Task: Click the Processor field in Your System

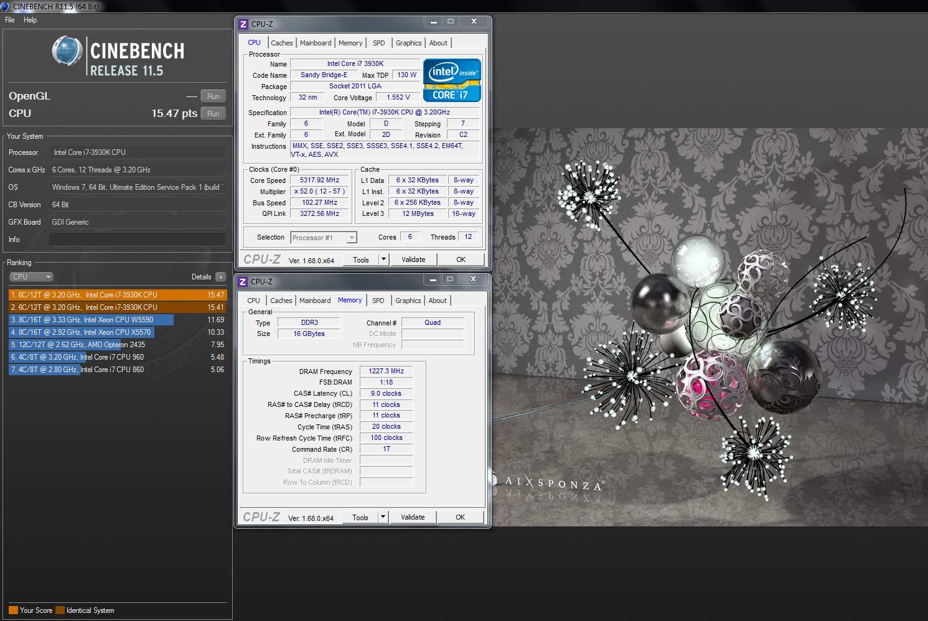Action: (137, 152)
